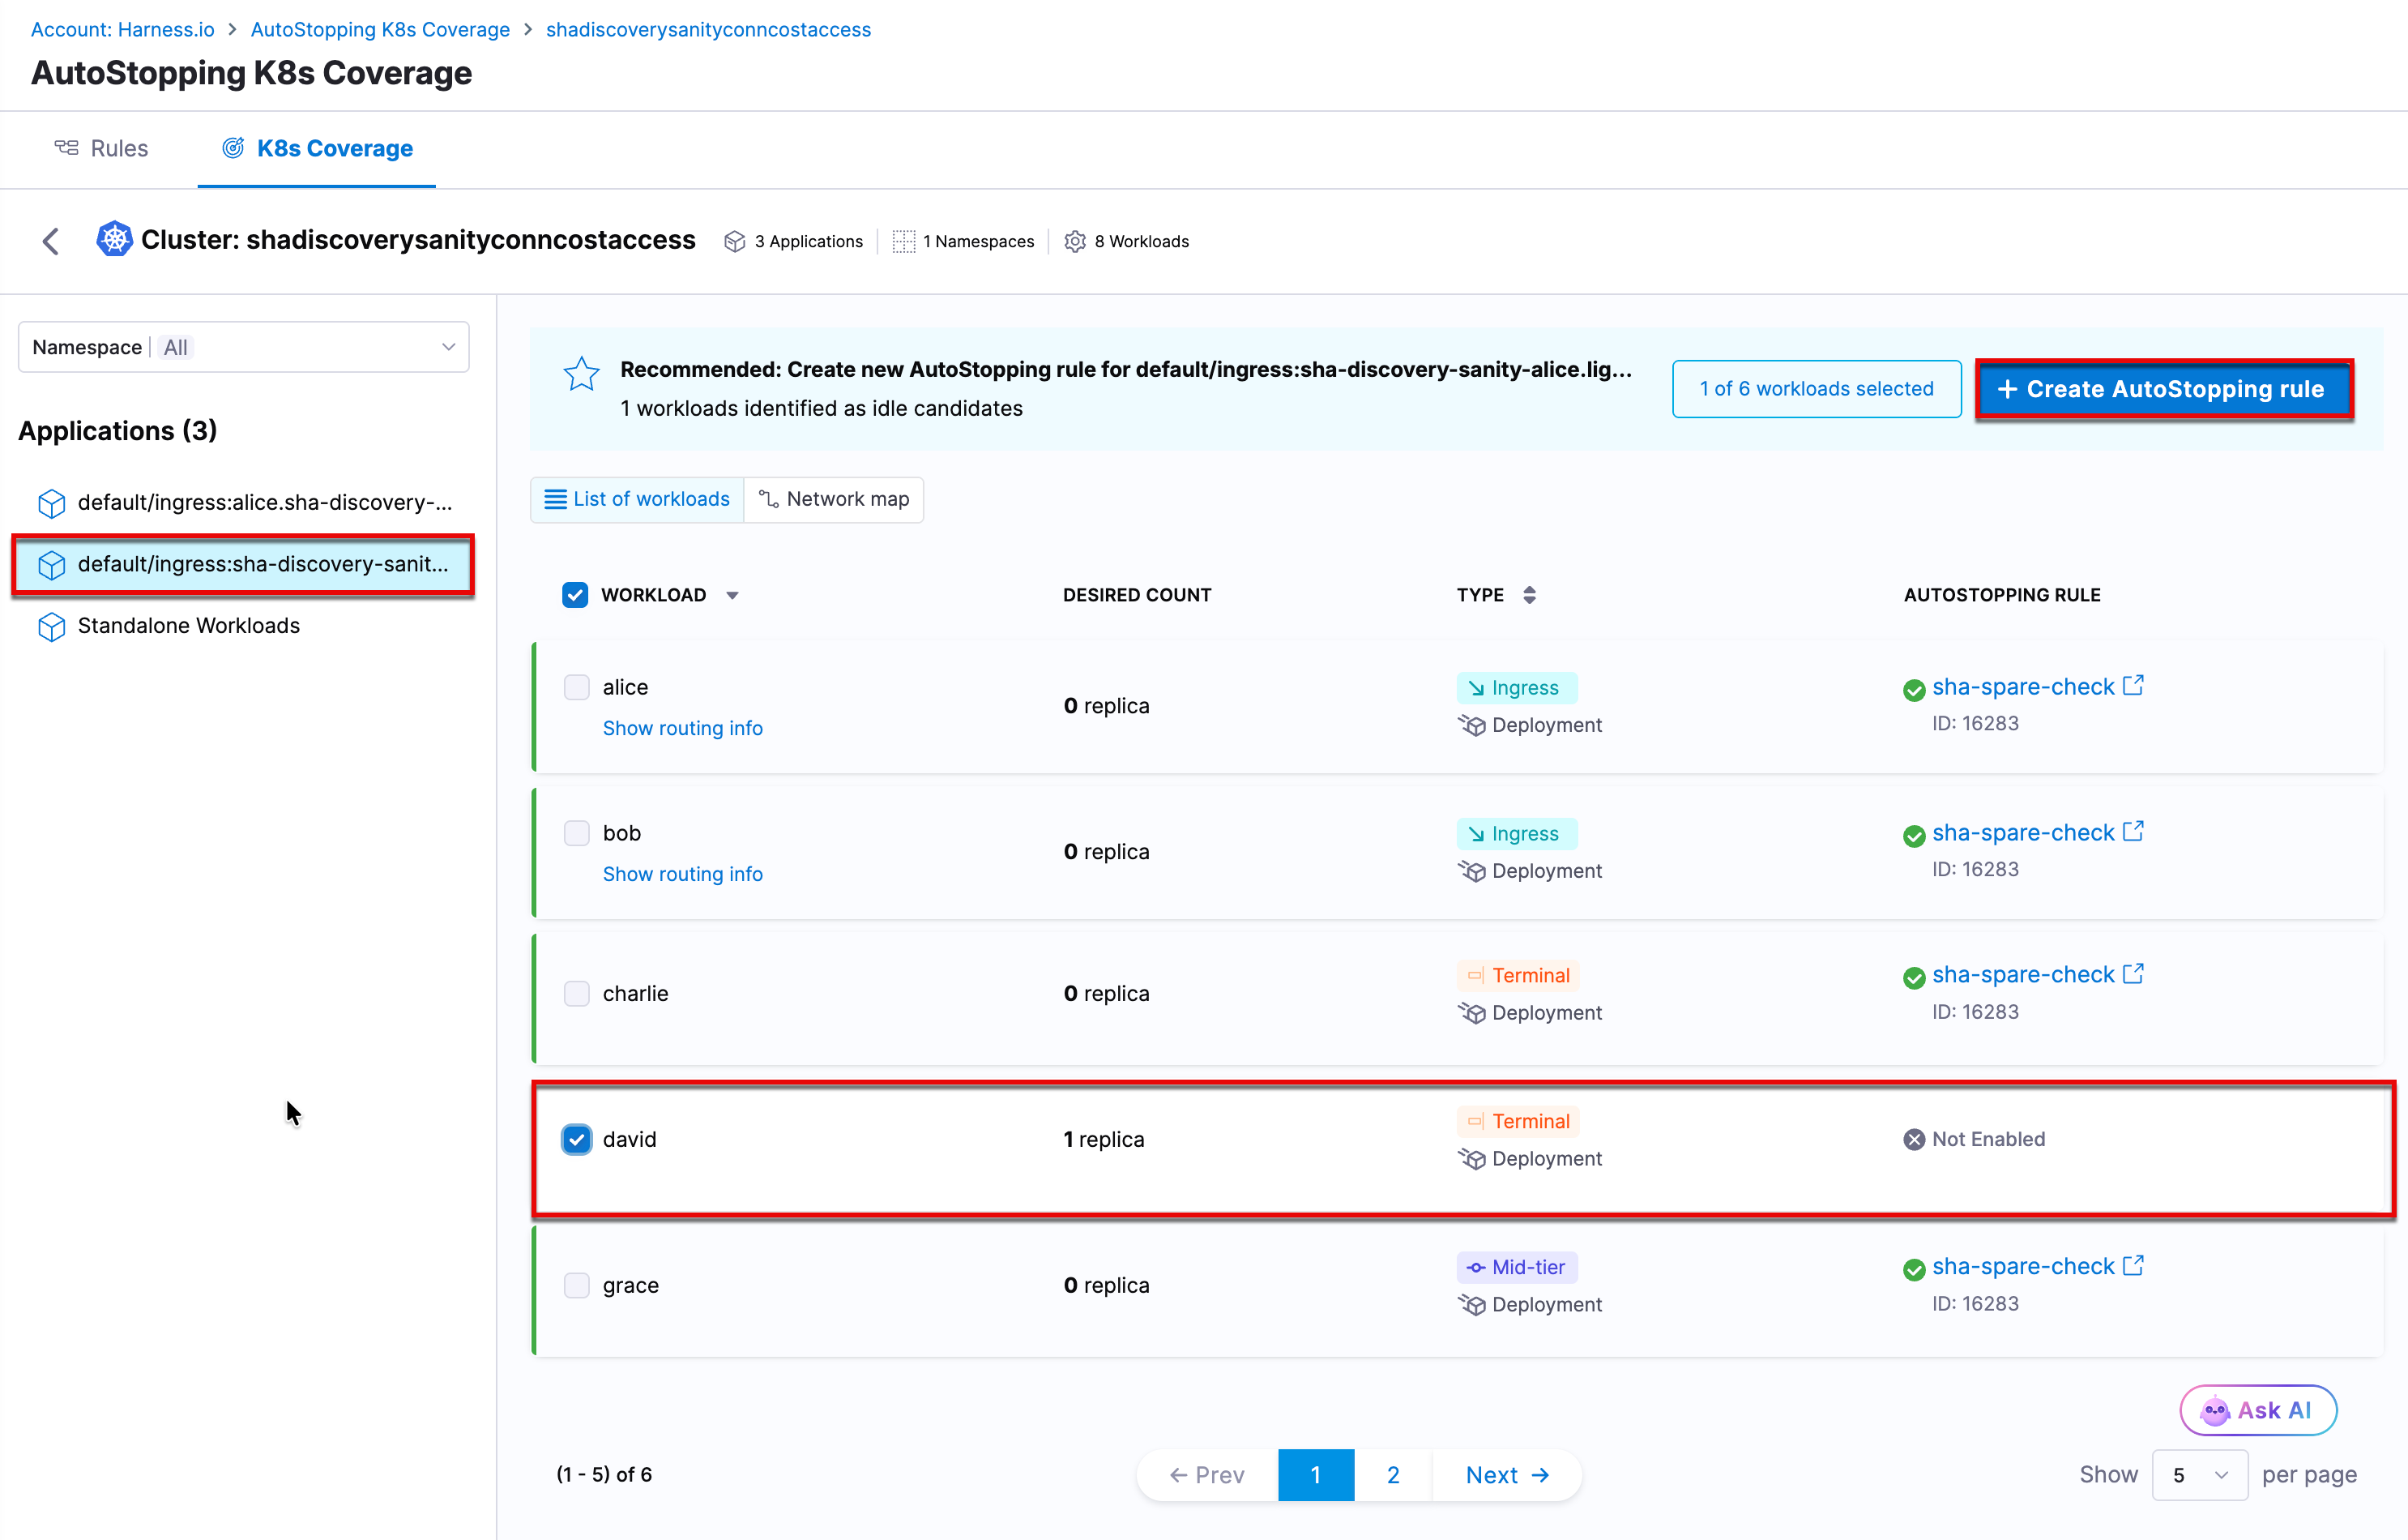Viewport: 2408px width, 1540px height.
Task: Show routing info for bob
Action: tap(683, 875)
